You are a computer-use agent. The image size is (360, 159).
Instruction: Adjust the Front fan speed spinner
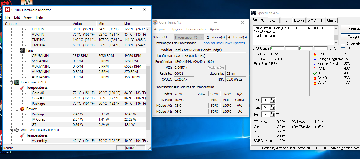272,107
